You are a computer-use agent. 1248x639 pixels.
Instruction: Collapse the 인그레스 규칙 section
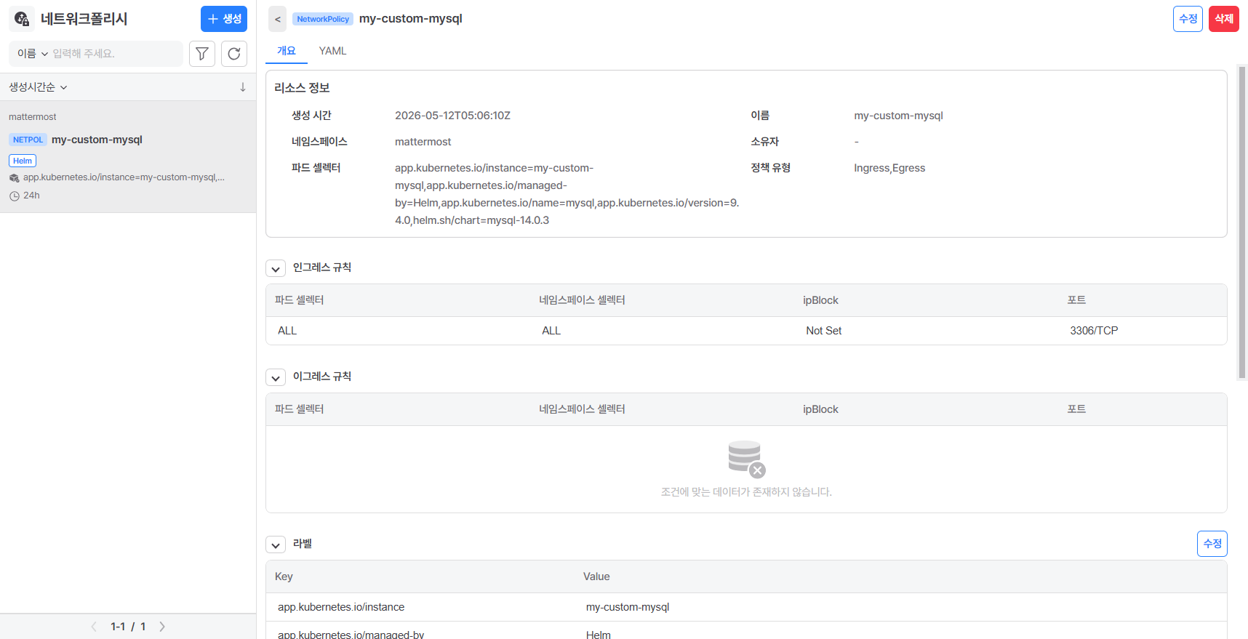[x=276, y=269]
